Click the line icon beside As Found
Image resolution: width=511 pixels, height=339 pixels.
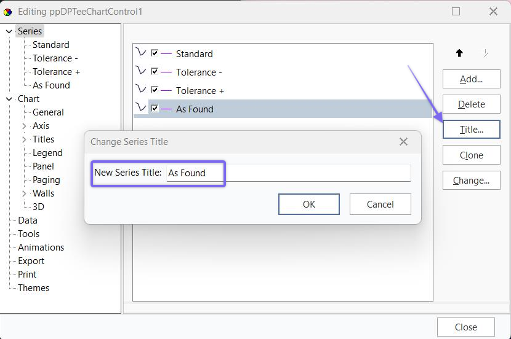[x=141, y=108]
